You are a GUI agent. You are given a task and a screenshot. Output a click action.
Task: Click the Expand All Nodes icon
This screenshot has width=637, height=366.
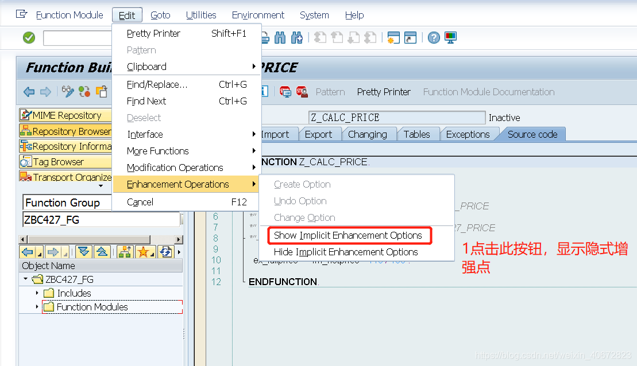[x=84, y=252]
